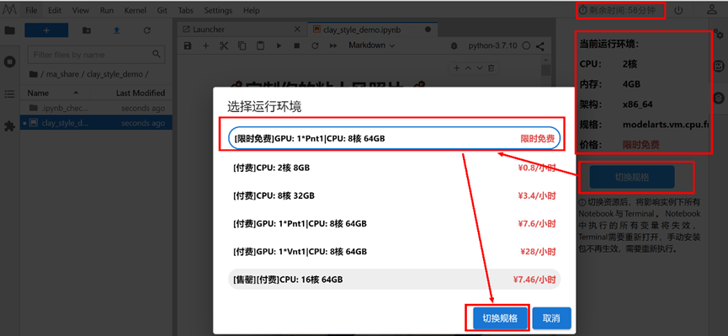Screen dimensions: 728x336
Task: Open the Git menu
Action: pyautogui.click(x=162, y=10)
